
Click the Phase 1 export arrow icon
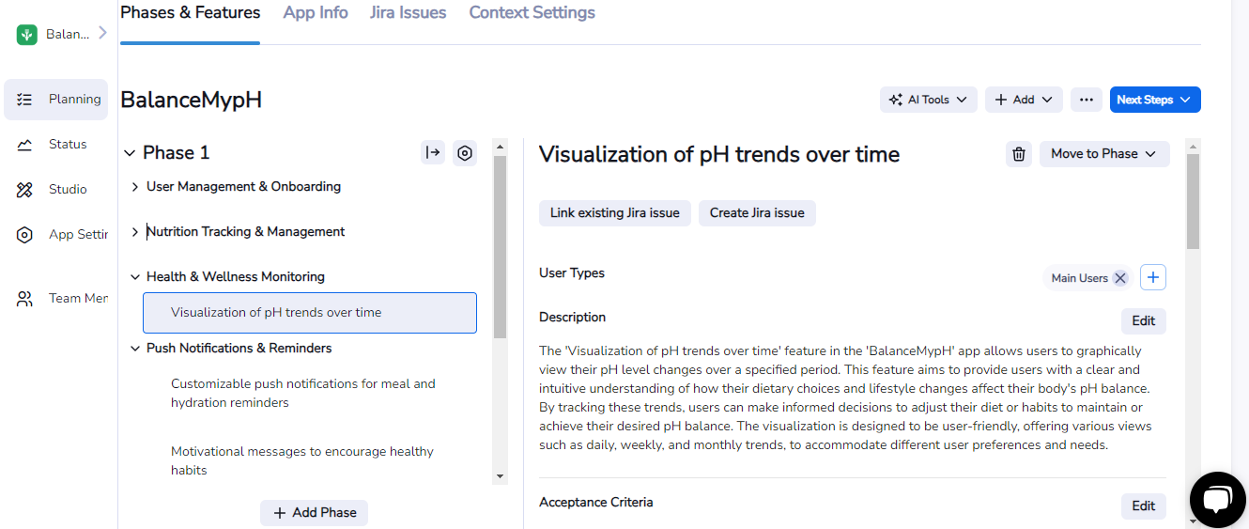(x=433, y=153)
